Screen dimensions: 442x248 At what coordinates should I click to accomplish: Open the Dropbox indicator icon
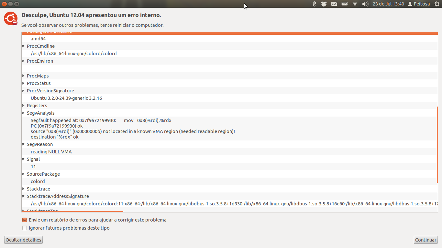[x=324, y=4]
